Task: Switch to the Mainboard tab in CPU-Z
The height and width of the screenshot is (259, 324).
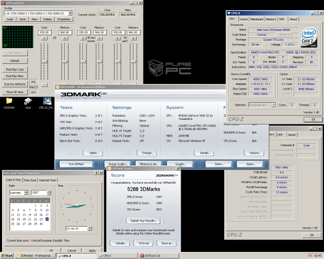Action: point(257,19)
